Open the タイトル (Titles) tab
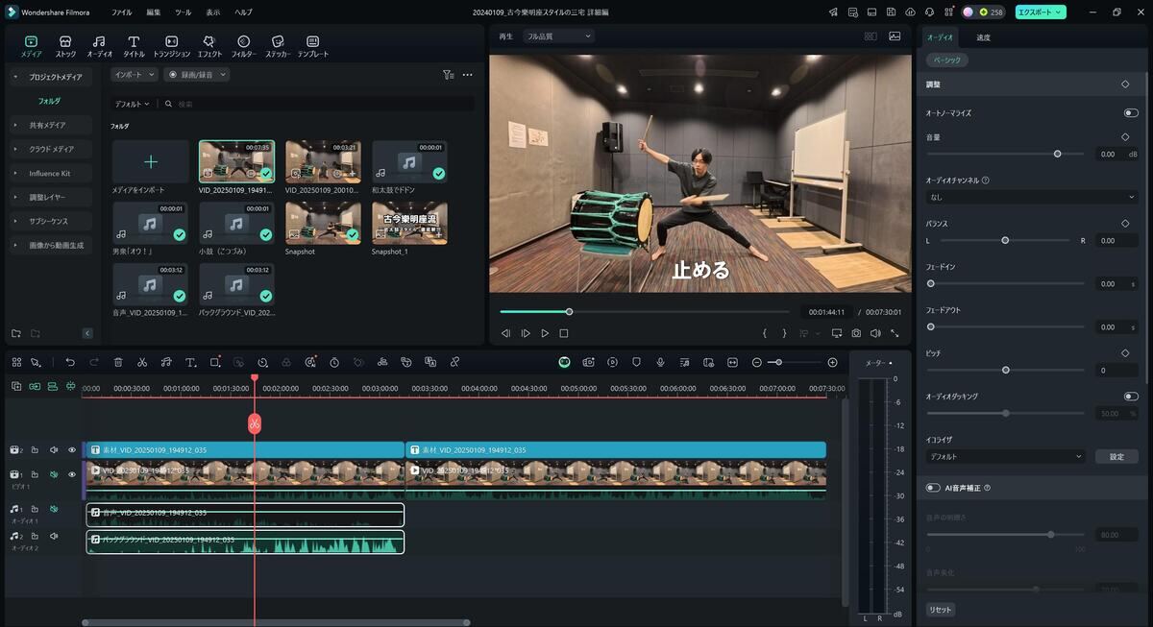 [x=134, y=47]
